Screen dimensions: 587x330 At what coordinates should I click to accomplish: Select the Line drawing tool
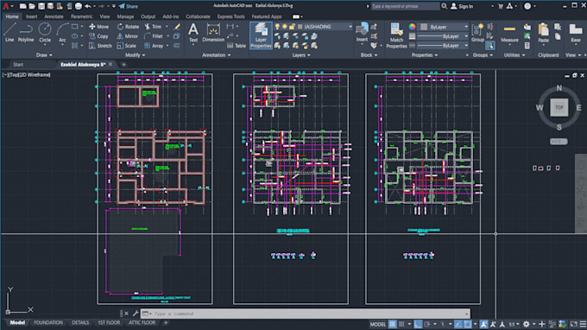9,32
